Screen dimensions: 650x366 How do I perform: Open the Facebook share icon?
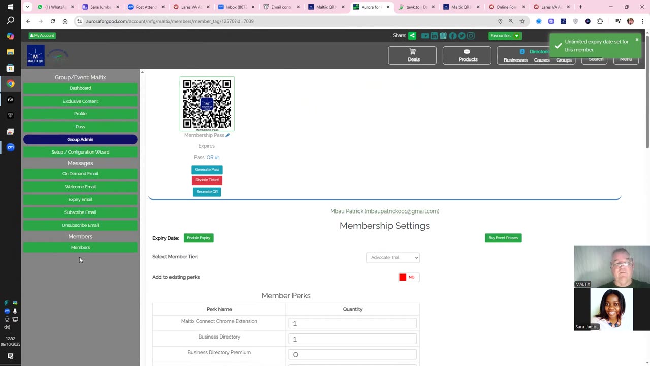[452, 36]
